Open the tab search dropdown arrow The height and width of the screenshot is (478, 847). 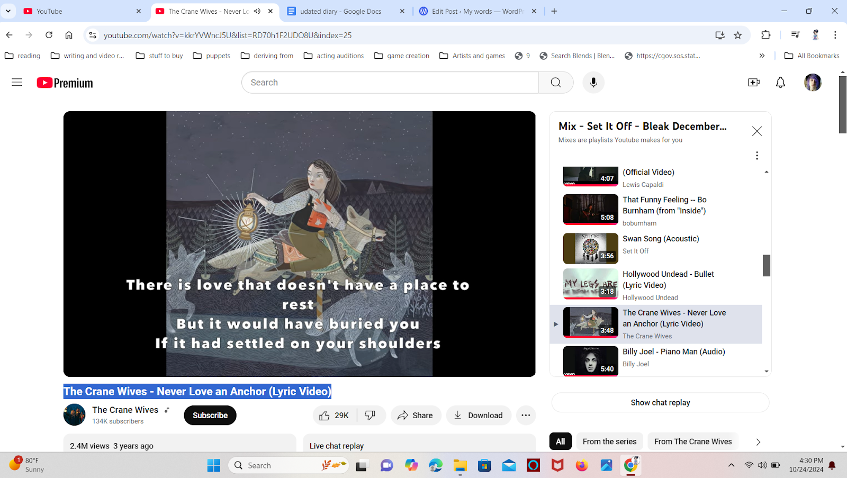pos(8,11)
